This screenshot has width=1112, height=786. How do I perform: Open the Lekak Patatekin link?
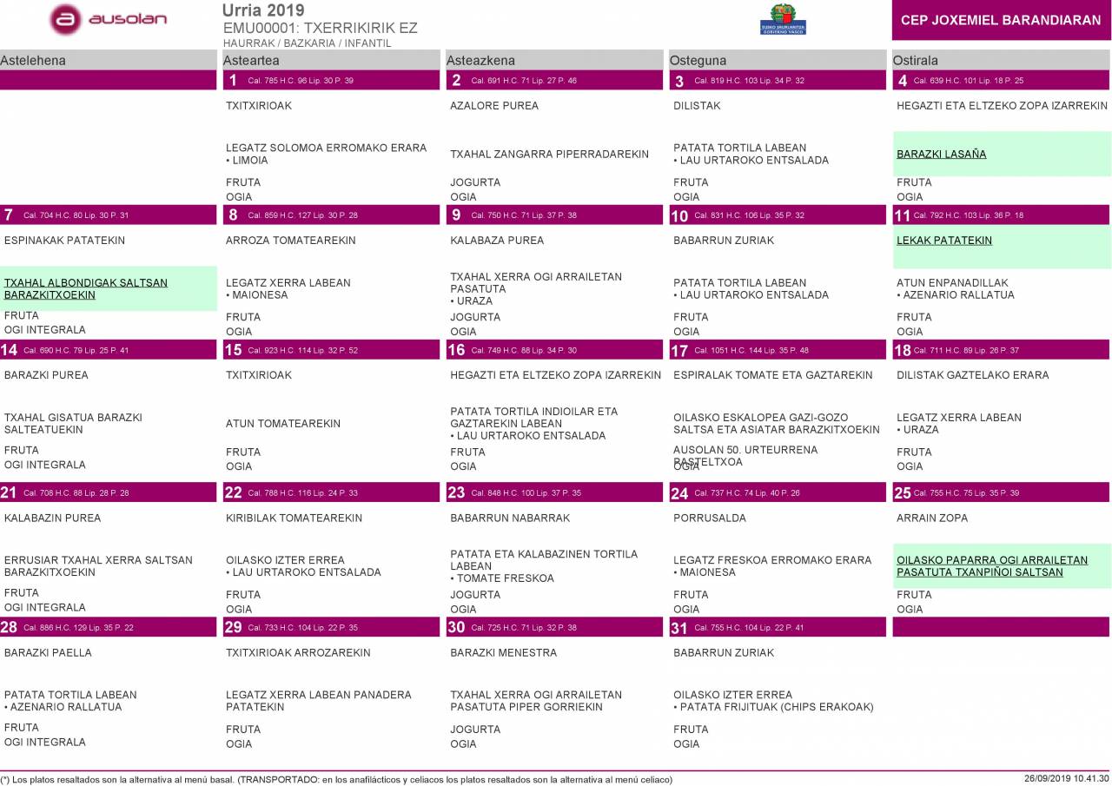pyautogui.click(x=943, y=241)
